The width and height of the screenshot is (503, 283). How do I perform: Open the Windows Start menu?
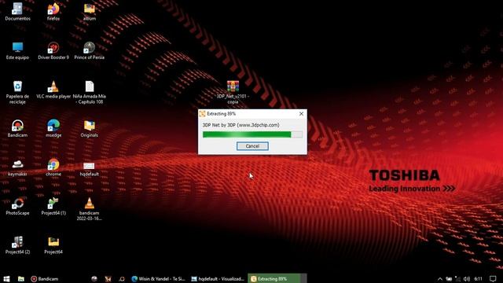coord(6,279)
